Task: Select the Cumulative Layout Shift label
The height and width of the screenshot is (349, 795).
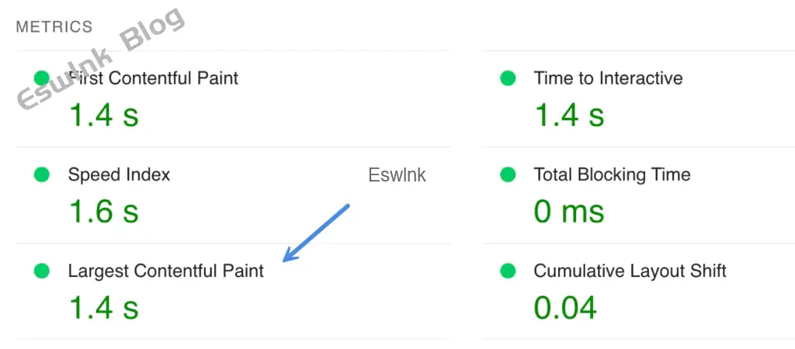Action: coord(630,271)
